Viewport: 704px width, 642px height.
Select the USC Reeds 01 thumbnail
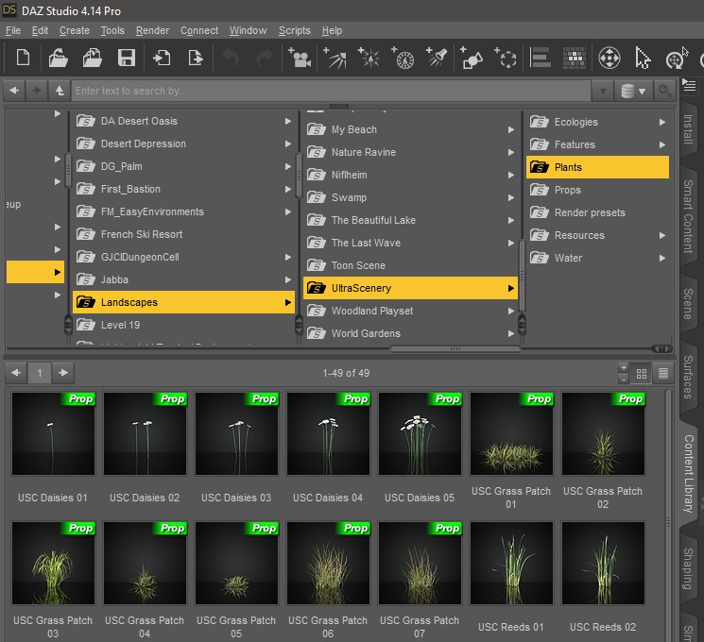click(x=511, y=563)
